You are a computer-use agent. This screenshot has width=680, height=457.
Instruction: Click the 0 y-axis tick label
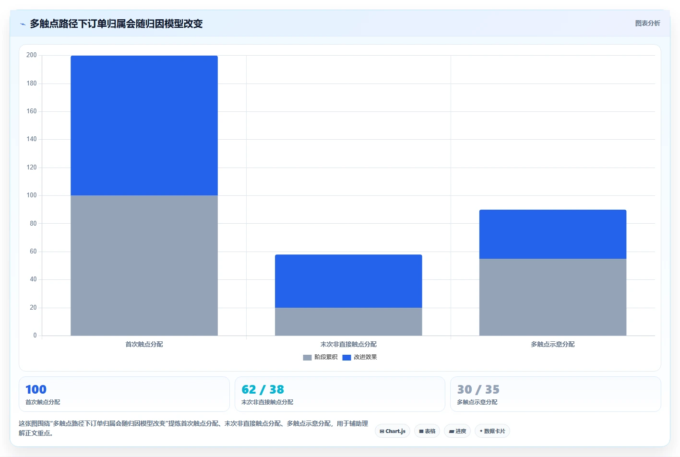point(35,336)
